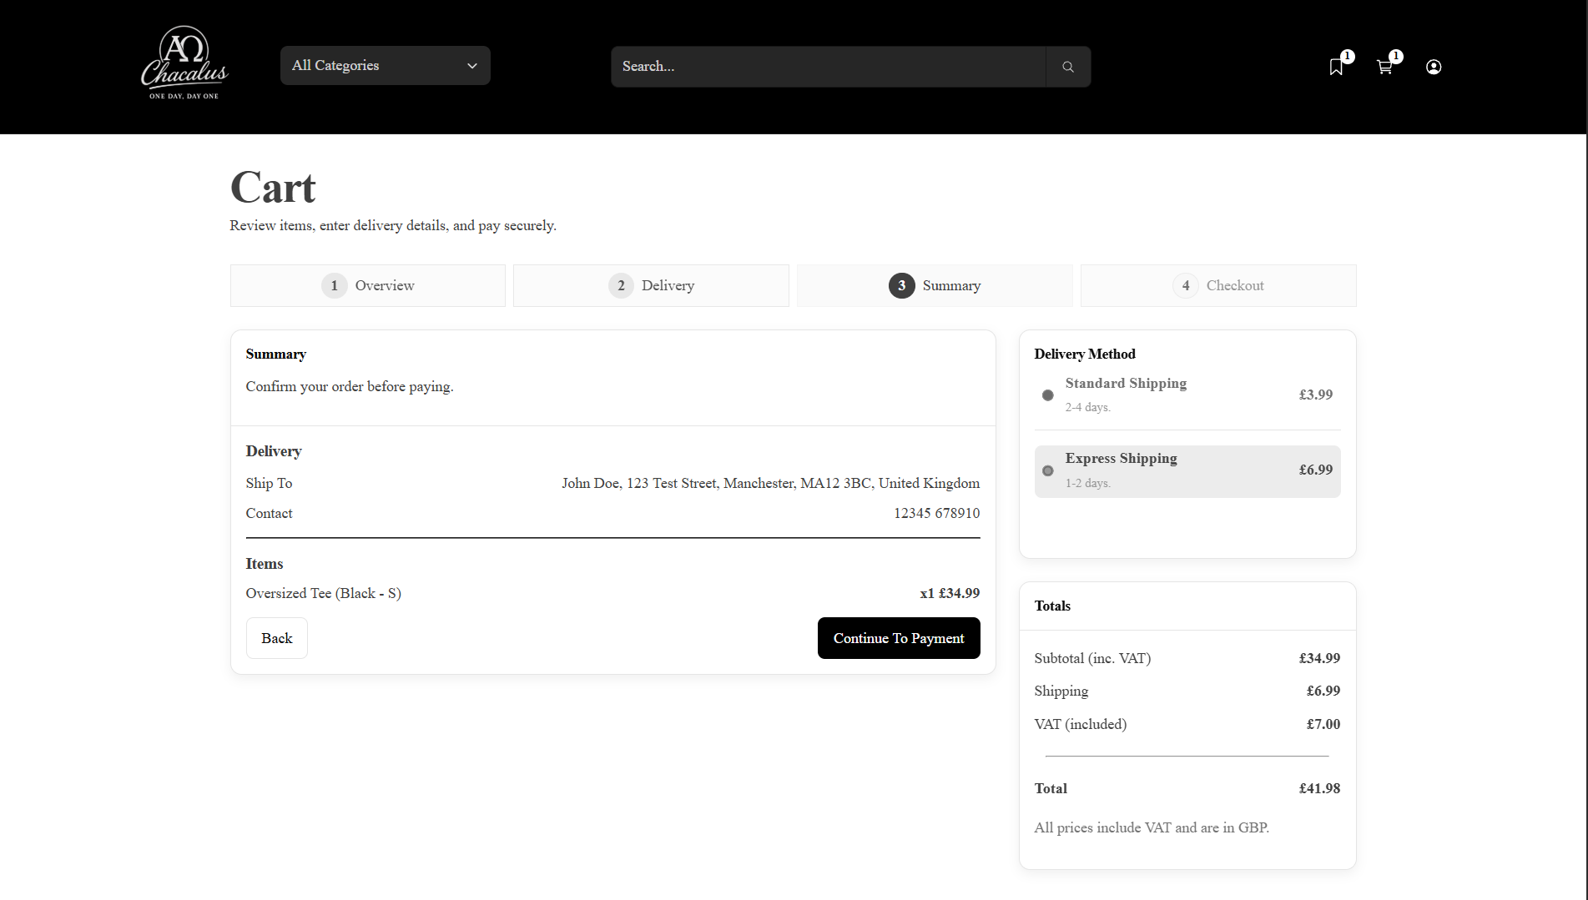This screenshot has width=1588, height=900.
Task: Click contact number 12345 678910
Action: pos(936,513)
